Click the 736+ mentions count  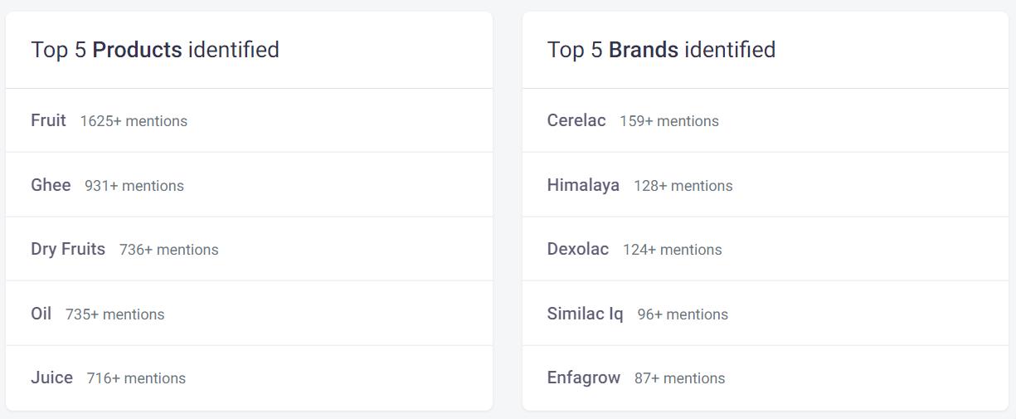pyautogui.click(x=169, y=250)
